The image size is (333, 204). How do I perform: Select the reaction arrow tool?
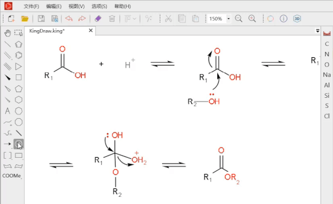point(7,144)
